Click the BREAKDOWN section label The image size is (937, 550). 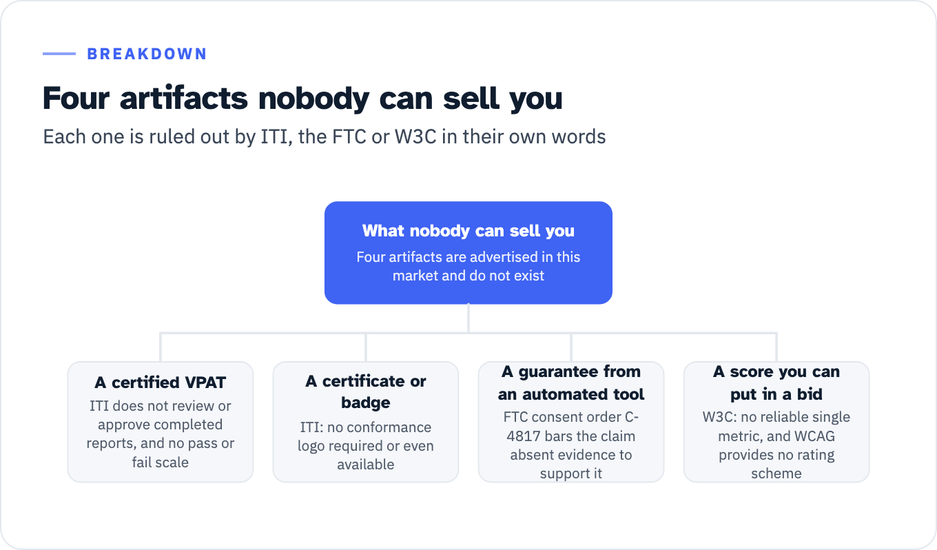[147, 54]
